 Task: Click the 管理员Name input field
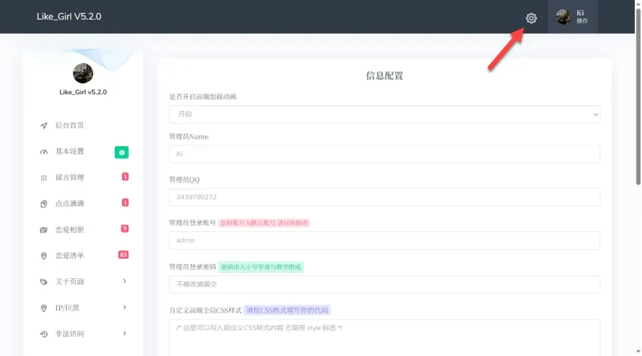coord(384,154)
